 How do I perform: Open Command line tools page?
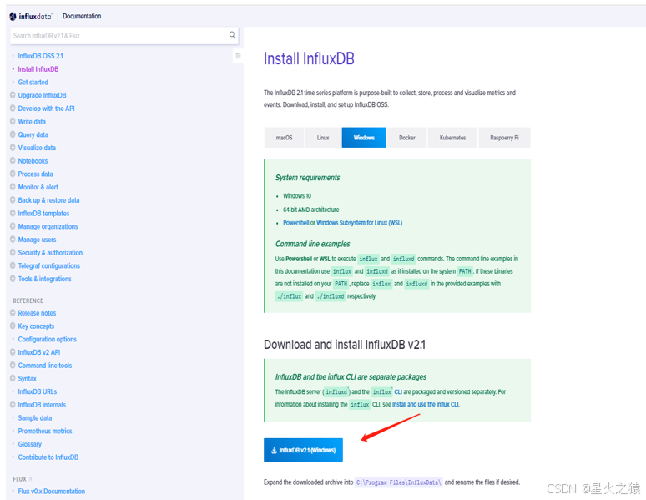coord(45,366)
